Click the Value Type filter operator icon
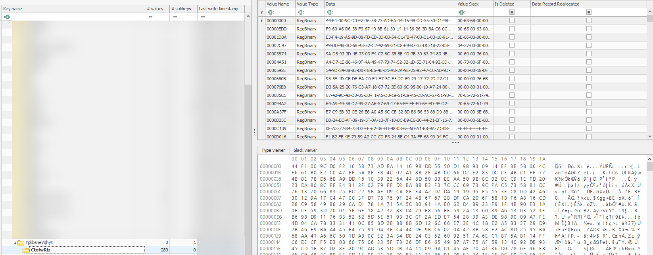The height and width of the screenshot is (255, 653). 301,12
